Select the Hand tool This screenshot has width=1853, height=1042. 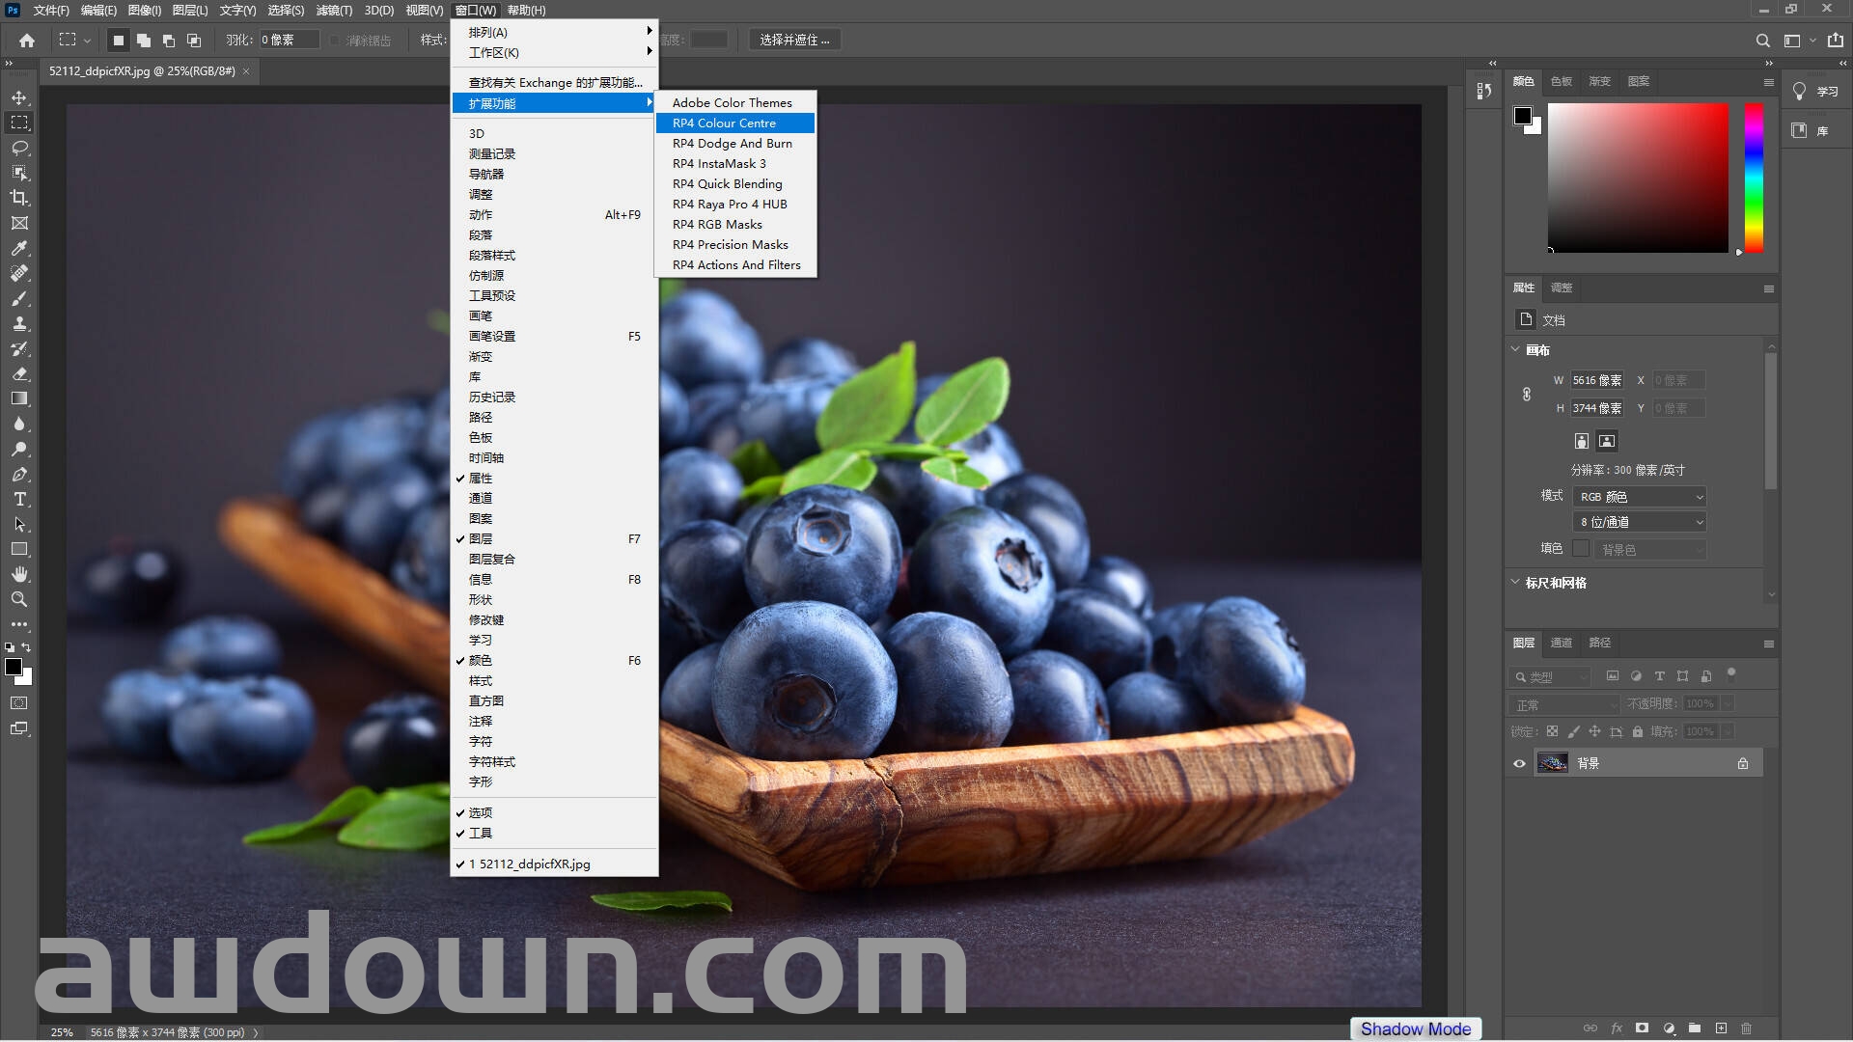(19, 574)
